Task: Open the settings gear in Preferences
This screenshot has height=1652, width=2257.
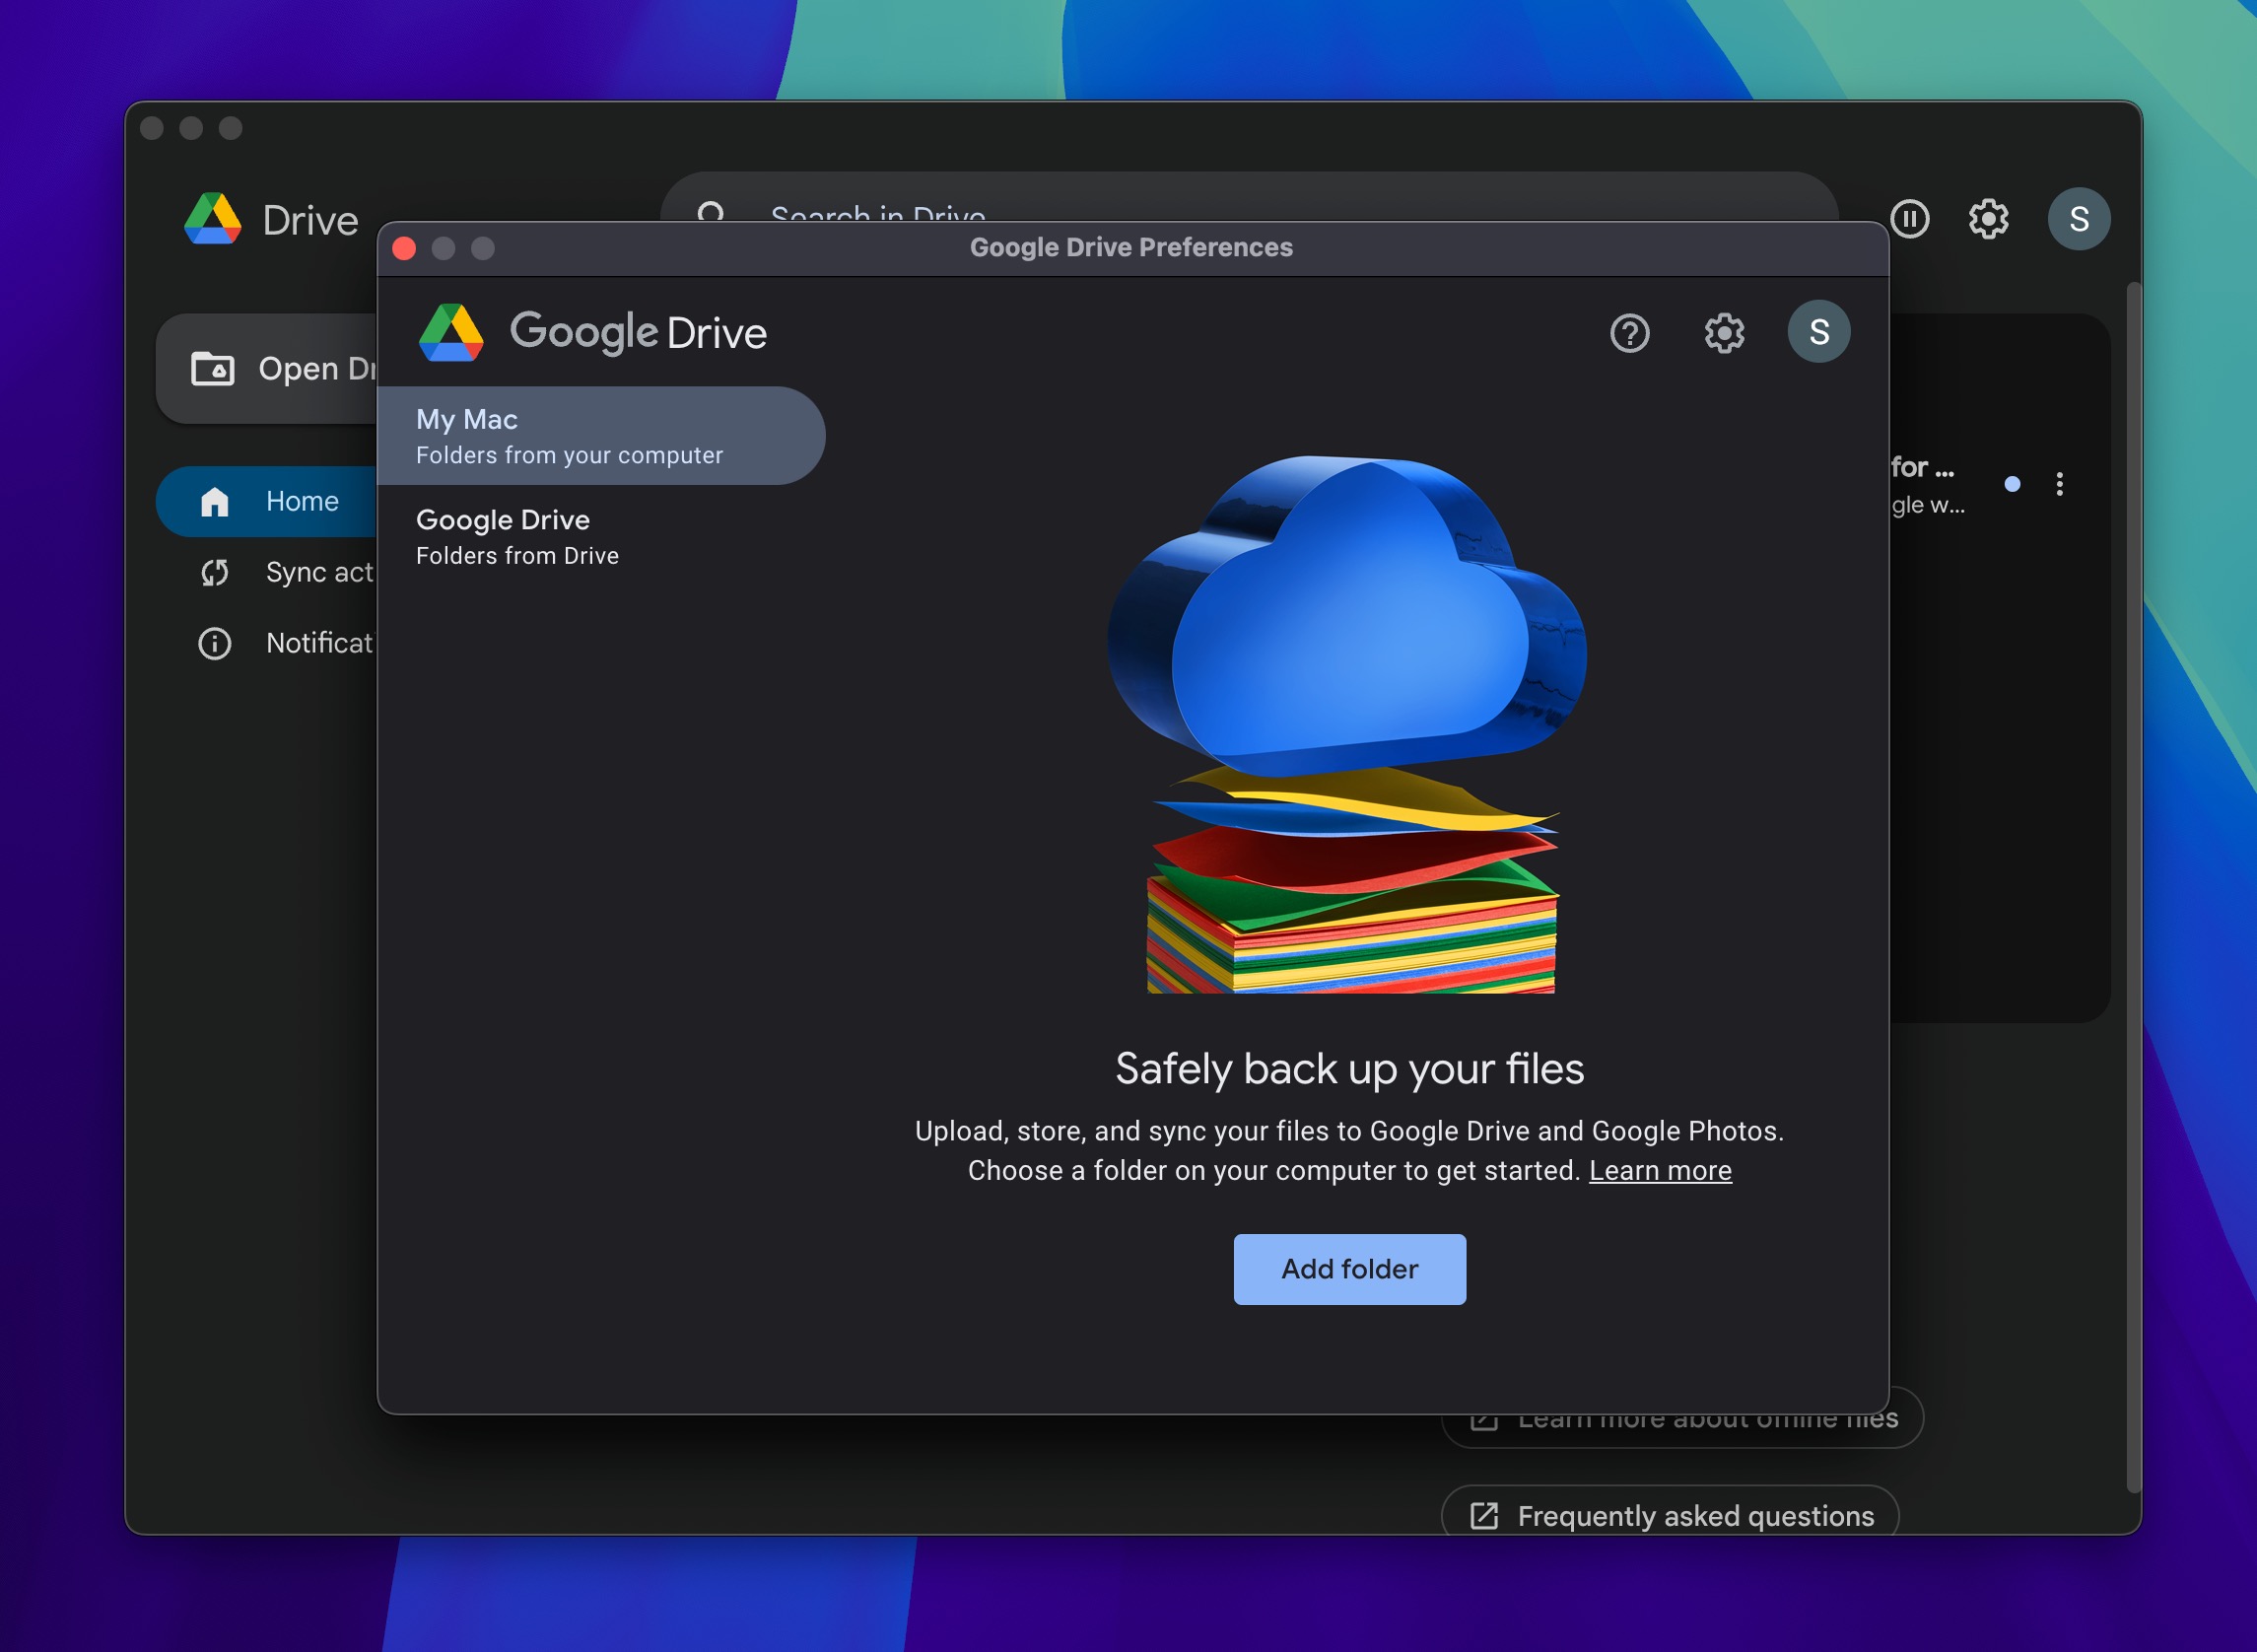Action: pos(1723,334)
